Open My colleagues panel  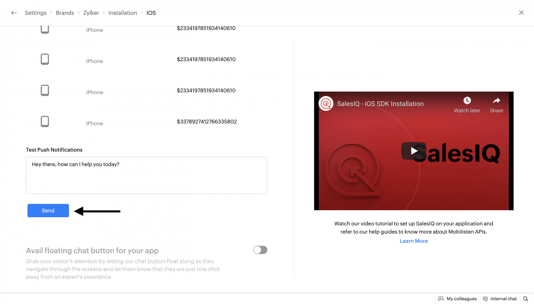pos(458,299)
